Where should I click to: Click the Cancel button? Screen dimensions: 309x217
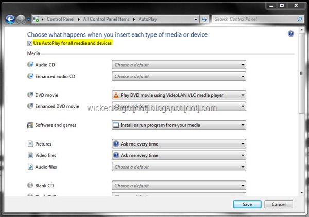tap(279, 204)
